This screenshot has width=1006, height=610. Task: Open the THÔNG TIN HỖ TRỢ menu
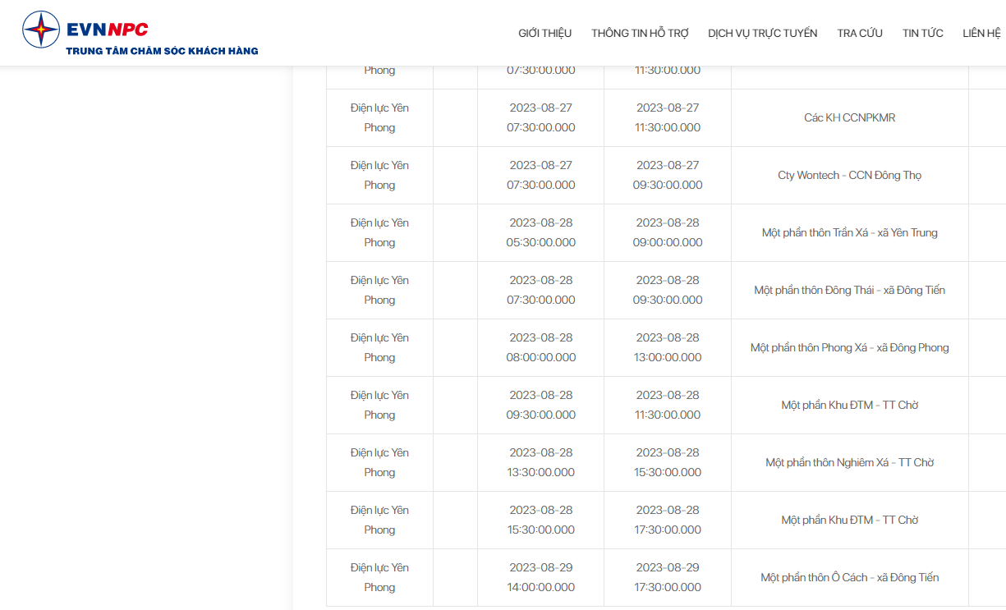click(x=640, y=34)
